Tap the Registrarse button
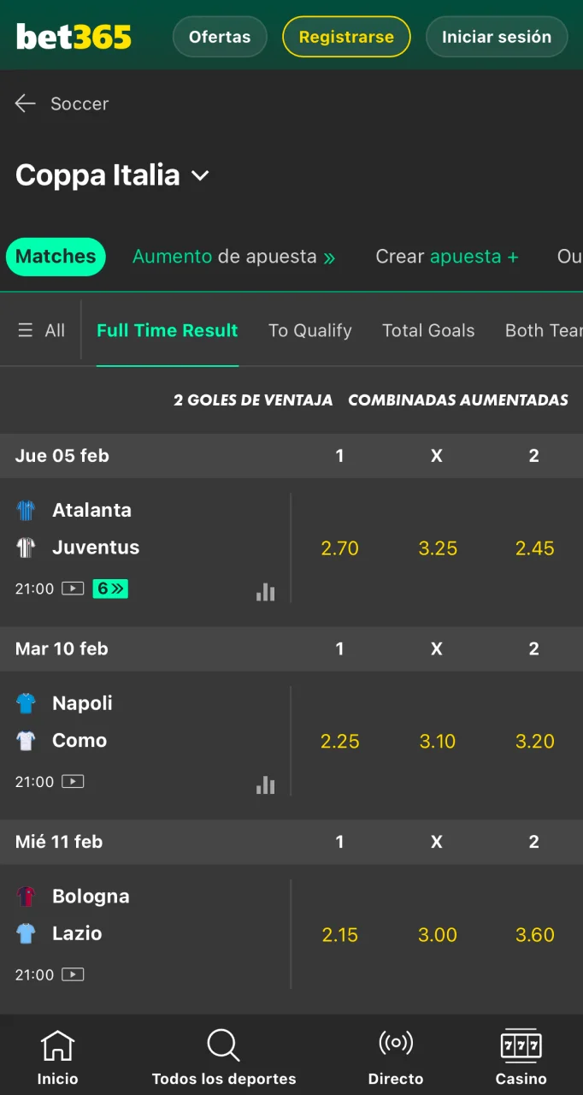Screen dimensions: 583x1095 [x=346, y=37]
